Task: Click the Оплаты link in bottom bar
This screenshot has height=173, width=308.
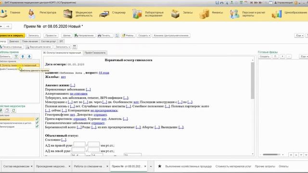Action: click(283, 166)
